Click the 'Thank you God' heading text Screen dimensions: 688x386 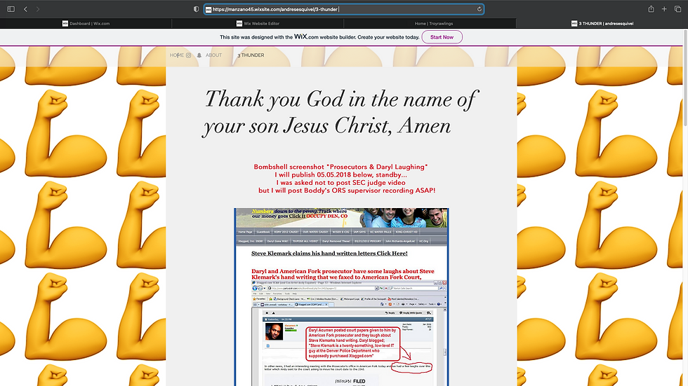[x=340, y=112]
